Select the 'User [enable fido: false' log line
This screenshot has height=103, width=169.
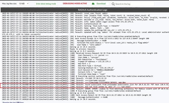point(76,16)
